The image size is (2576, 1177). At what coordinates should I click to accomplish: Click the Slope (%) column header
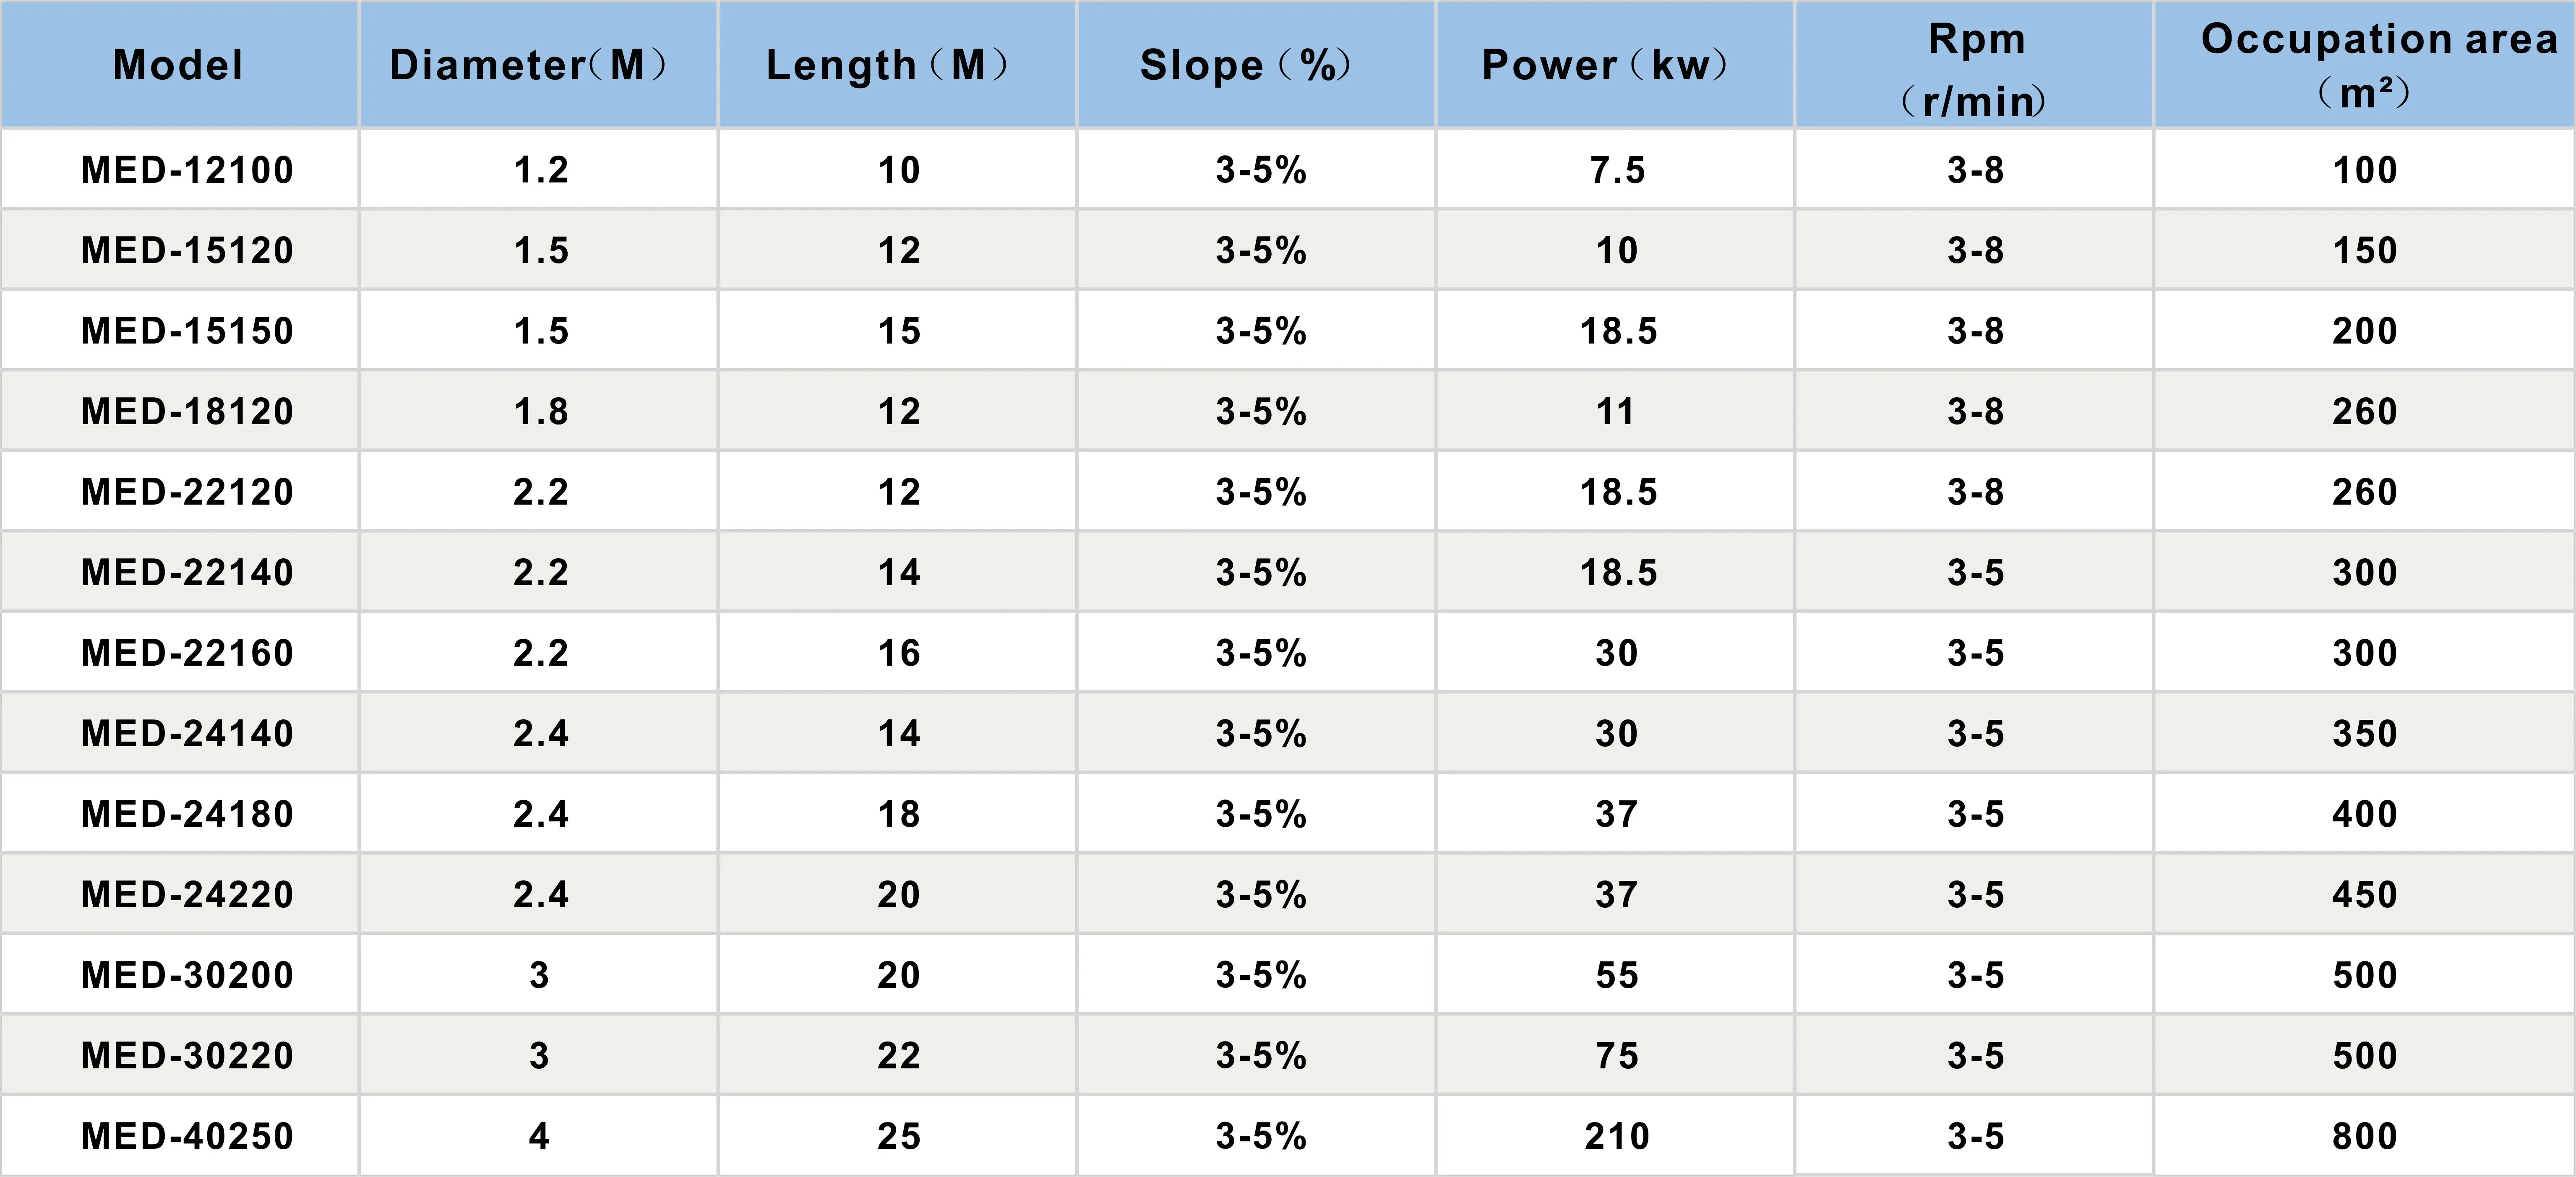[1245, 66]
